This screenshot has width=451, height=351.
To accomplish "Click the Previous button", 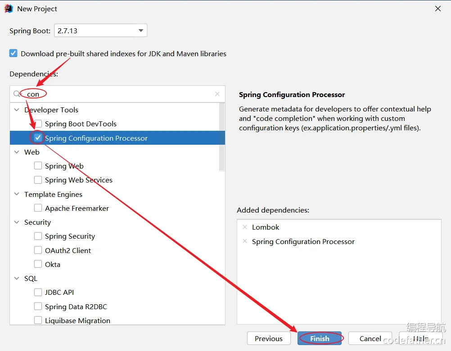I will pos(269,338).
